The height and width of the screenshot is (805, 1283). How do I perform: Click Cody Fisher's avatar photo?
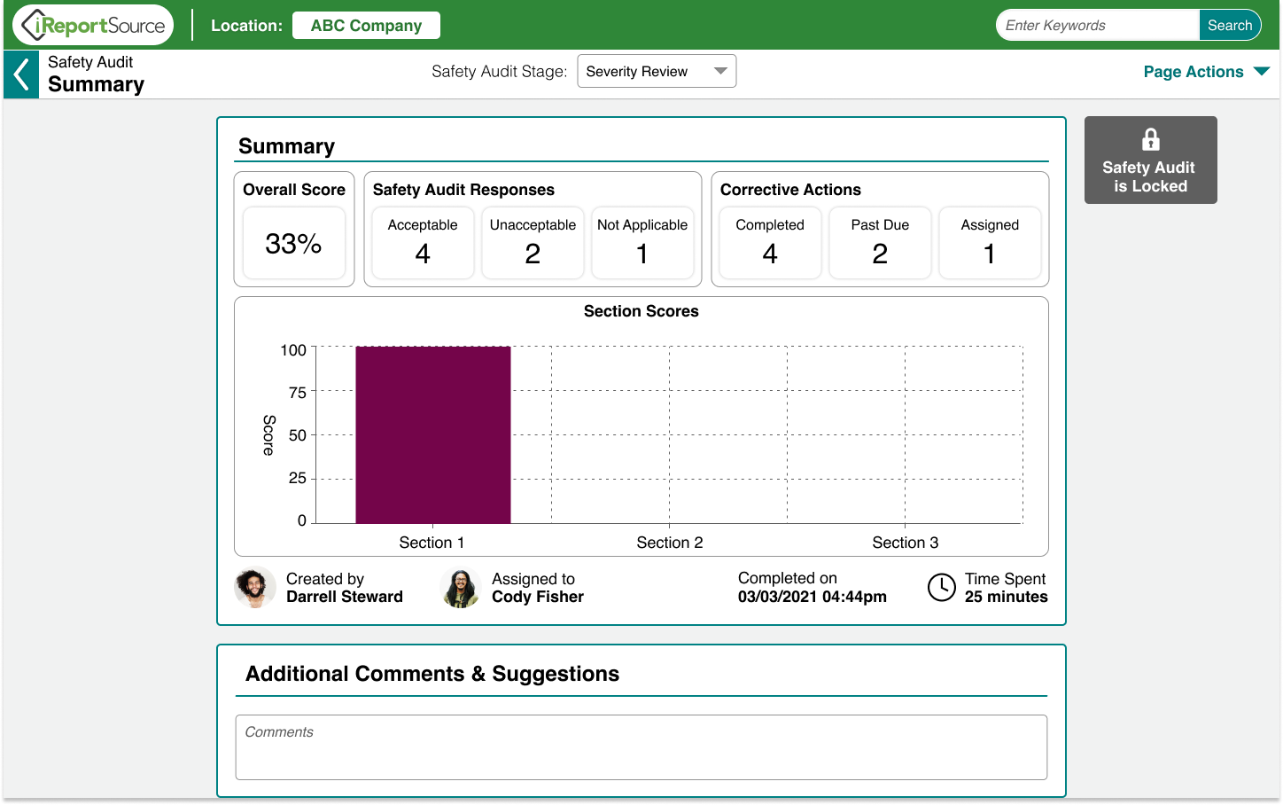(461, 587)
